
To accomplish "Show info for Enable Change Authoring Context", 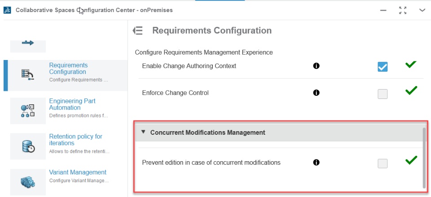I will point(316,66).
